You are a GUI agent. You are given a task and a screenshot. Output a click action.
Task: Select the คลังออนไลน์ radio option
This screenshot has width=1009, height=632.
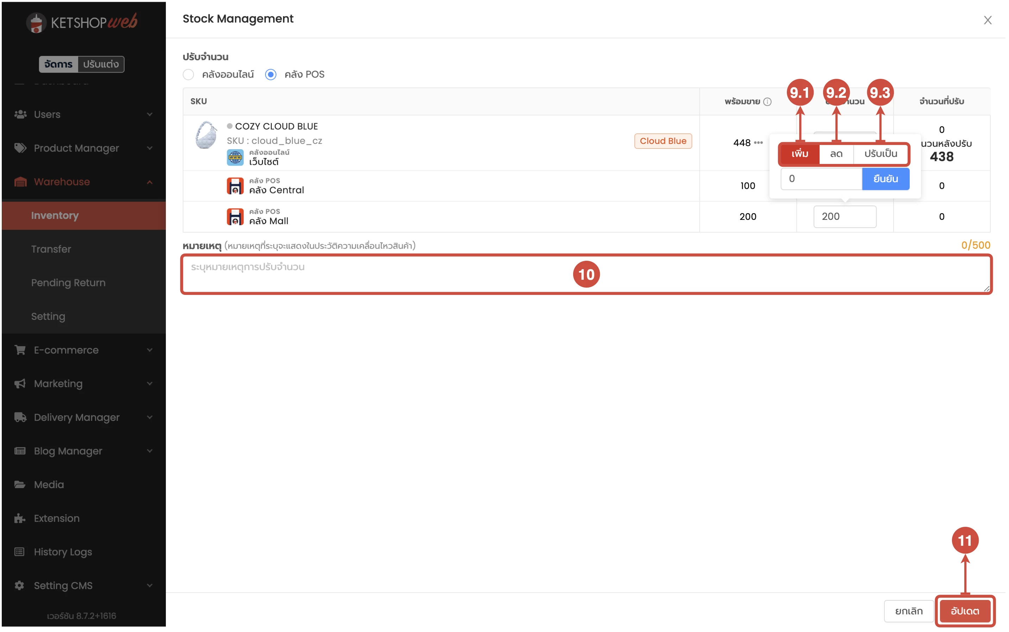click(188, 74)
